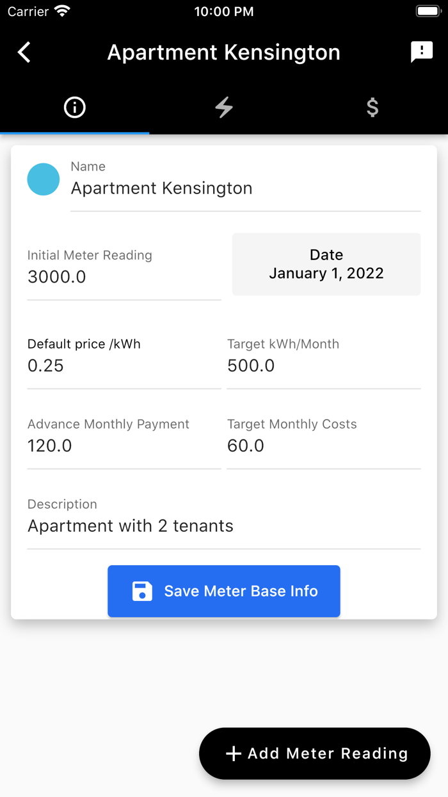Edit the Target Monthly Costs field
Screen dimensions: 448x797
pos(323,446)
